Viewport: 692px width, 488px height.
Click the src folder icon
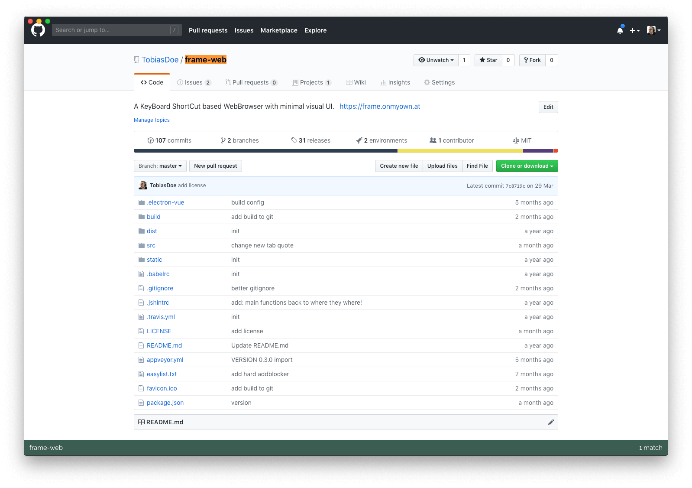[142, 245]
